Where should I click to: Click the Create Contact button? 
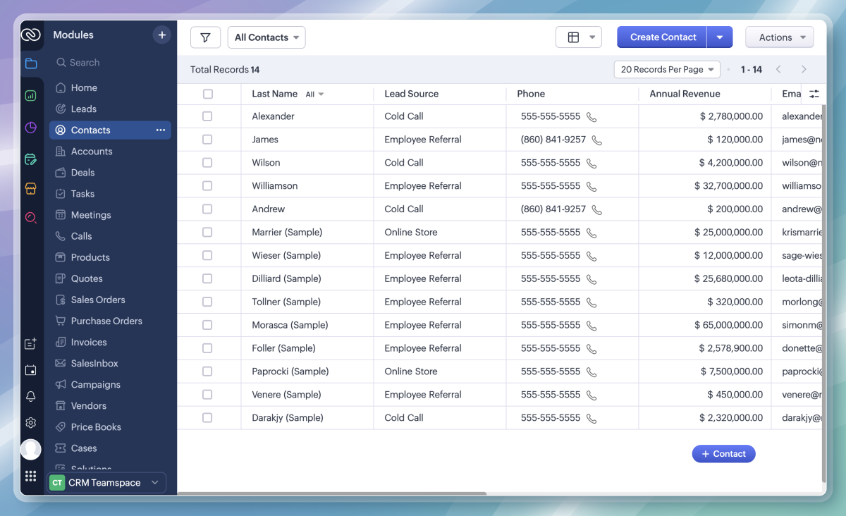click(662, 37)
